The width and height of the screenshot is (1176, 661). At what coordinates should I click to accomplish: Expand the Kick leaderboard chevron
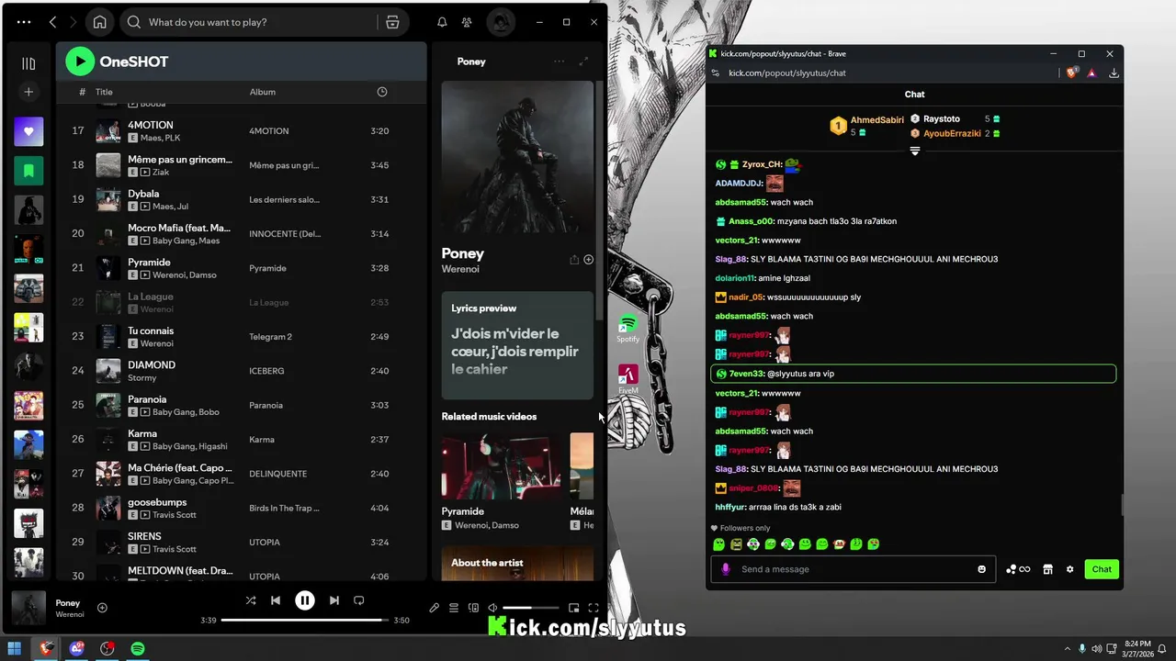click(915, 151)
